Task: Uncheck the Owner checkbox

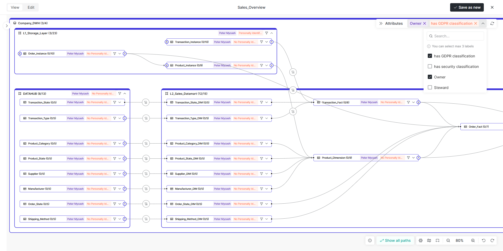Action: [430, 77]
